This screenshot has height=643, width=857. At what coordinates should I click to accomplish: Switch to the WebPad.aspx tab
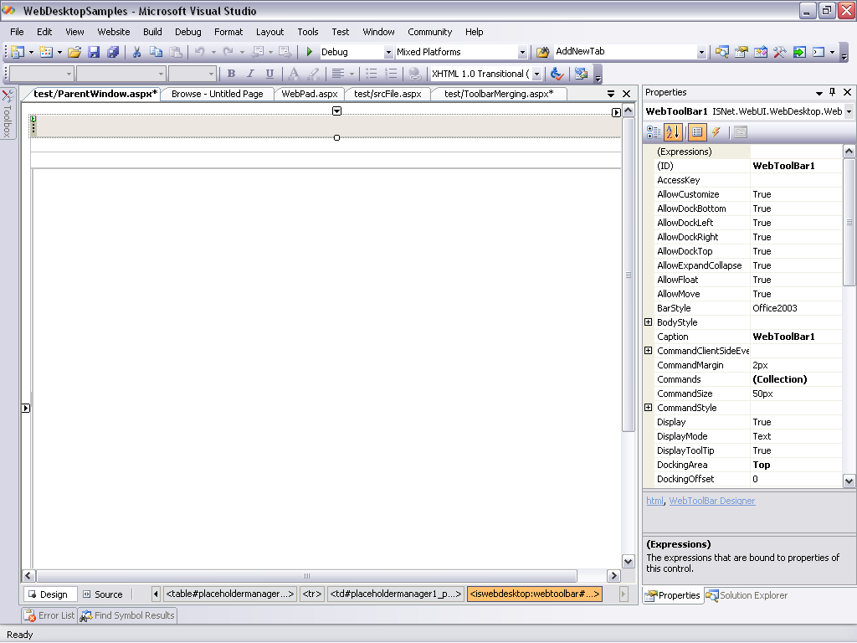pyautogui.click(x=309, y=94)
